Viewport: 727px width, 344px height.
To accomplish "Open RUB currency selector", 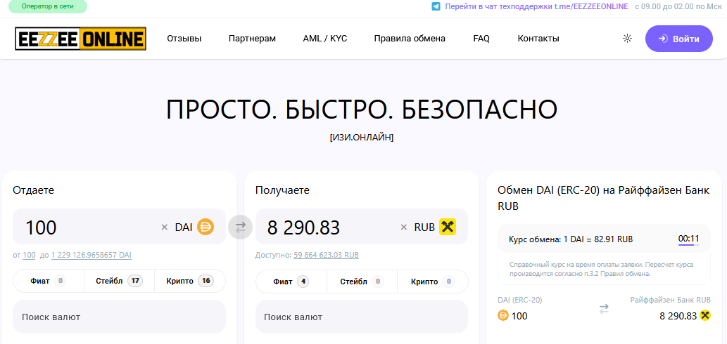I will 424,227.
